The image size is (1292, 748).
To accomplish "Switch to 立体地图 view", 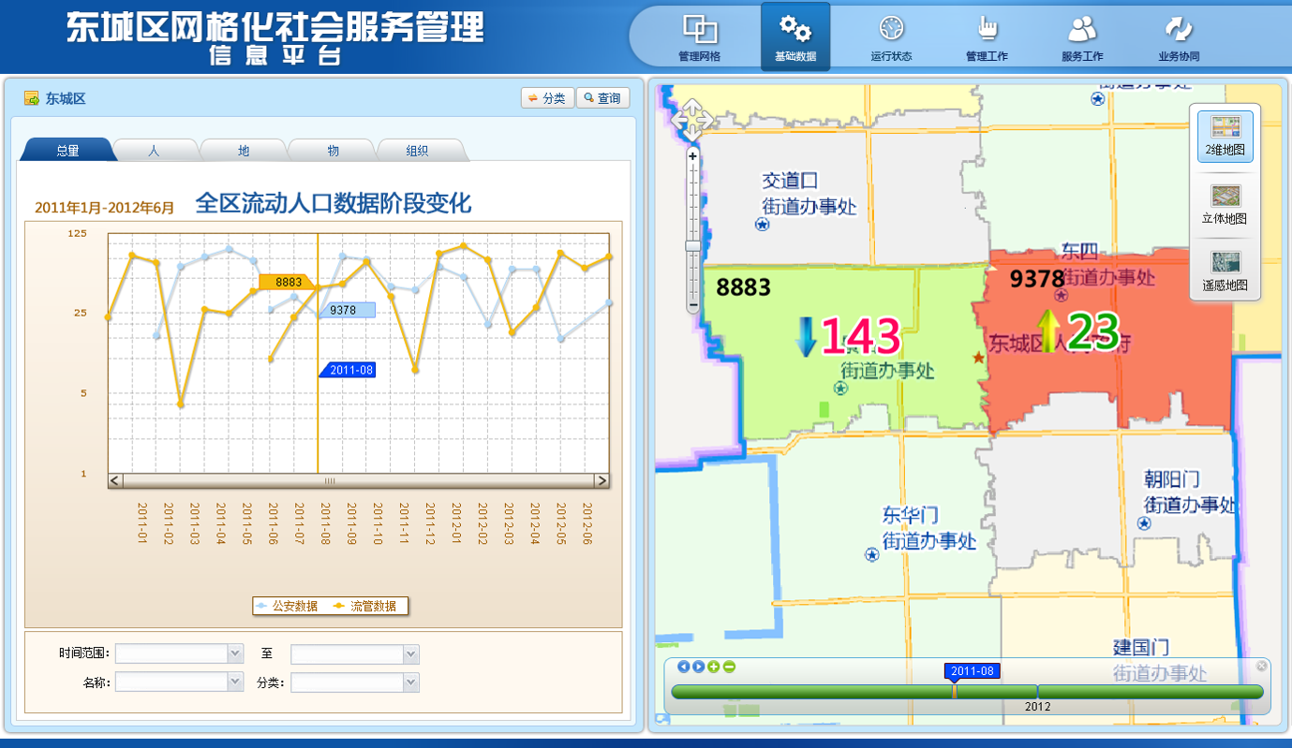I will [1225, 204].
